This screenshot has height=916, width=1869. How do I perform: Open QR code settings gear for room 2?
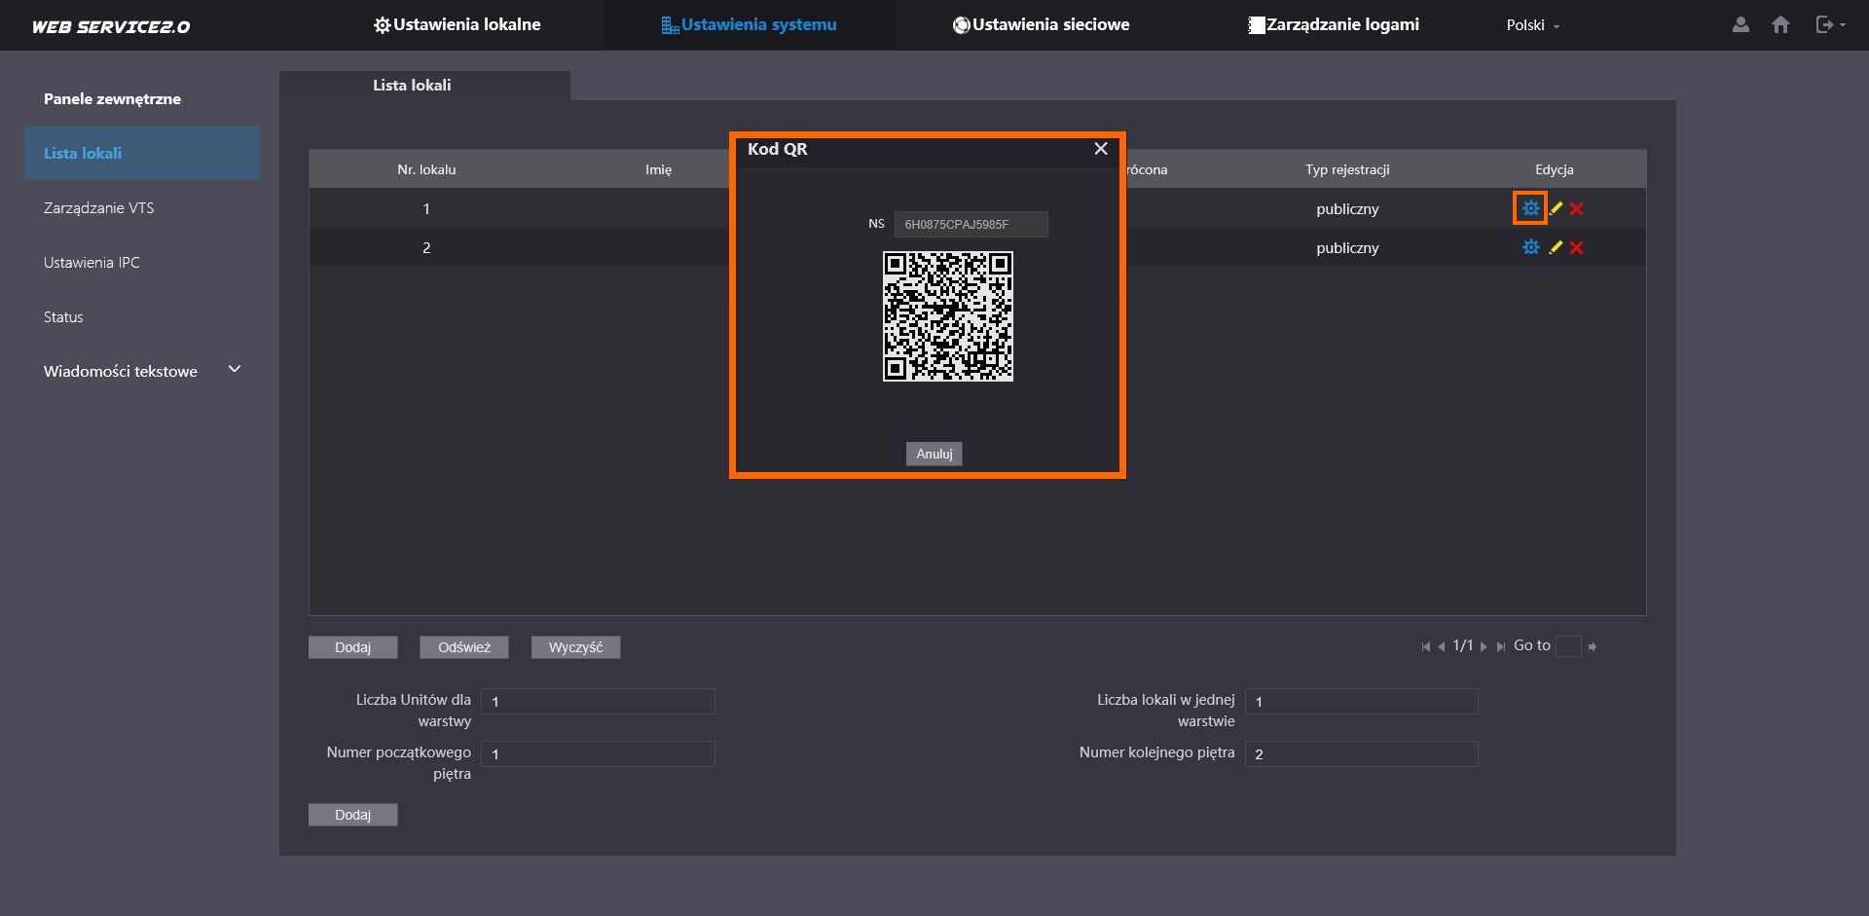point(1530,247)
